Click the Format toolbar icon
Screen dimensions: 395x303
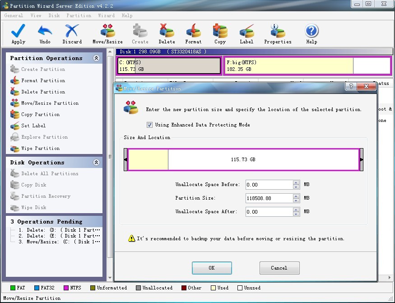[x=193, y=31]
